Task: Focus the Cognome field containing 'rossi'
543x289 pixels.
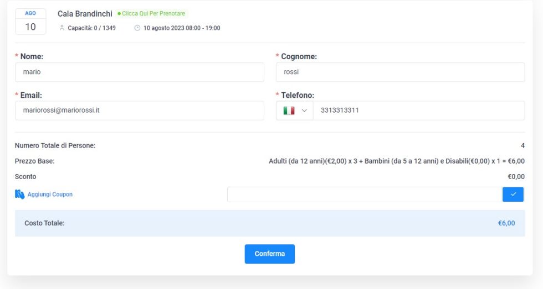Action: click(x=400, y=72)
